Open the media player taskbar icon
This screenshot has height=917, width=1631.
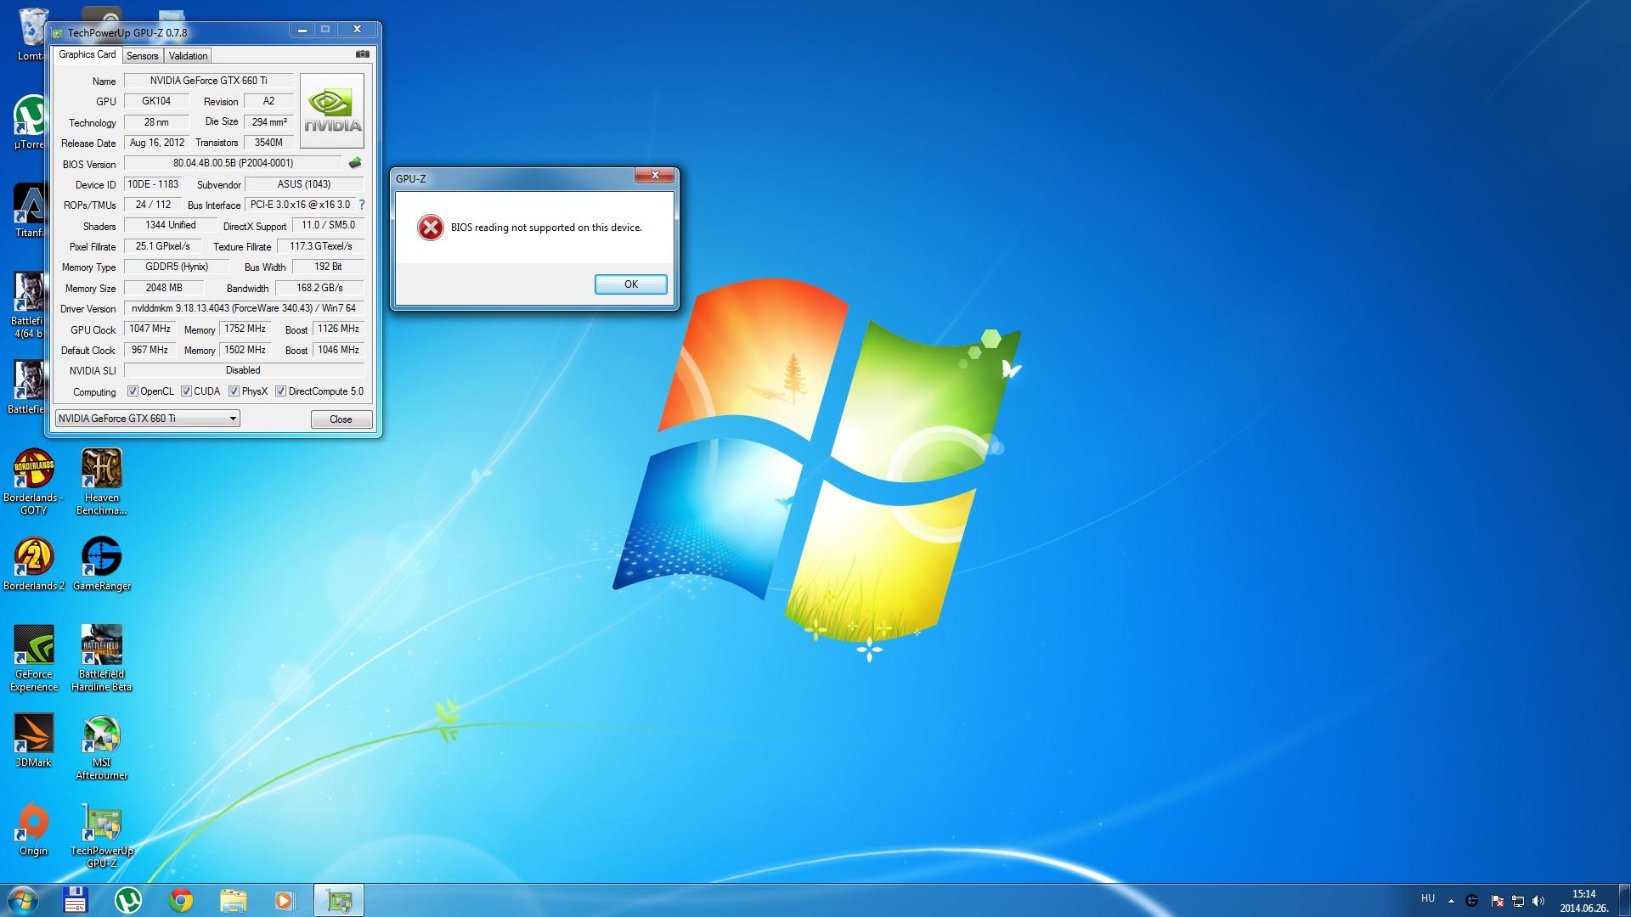pos(285,900)
